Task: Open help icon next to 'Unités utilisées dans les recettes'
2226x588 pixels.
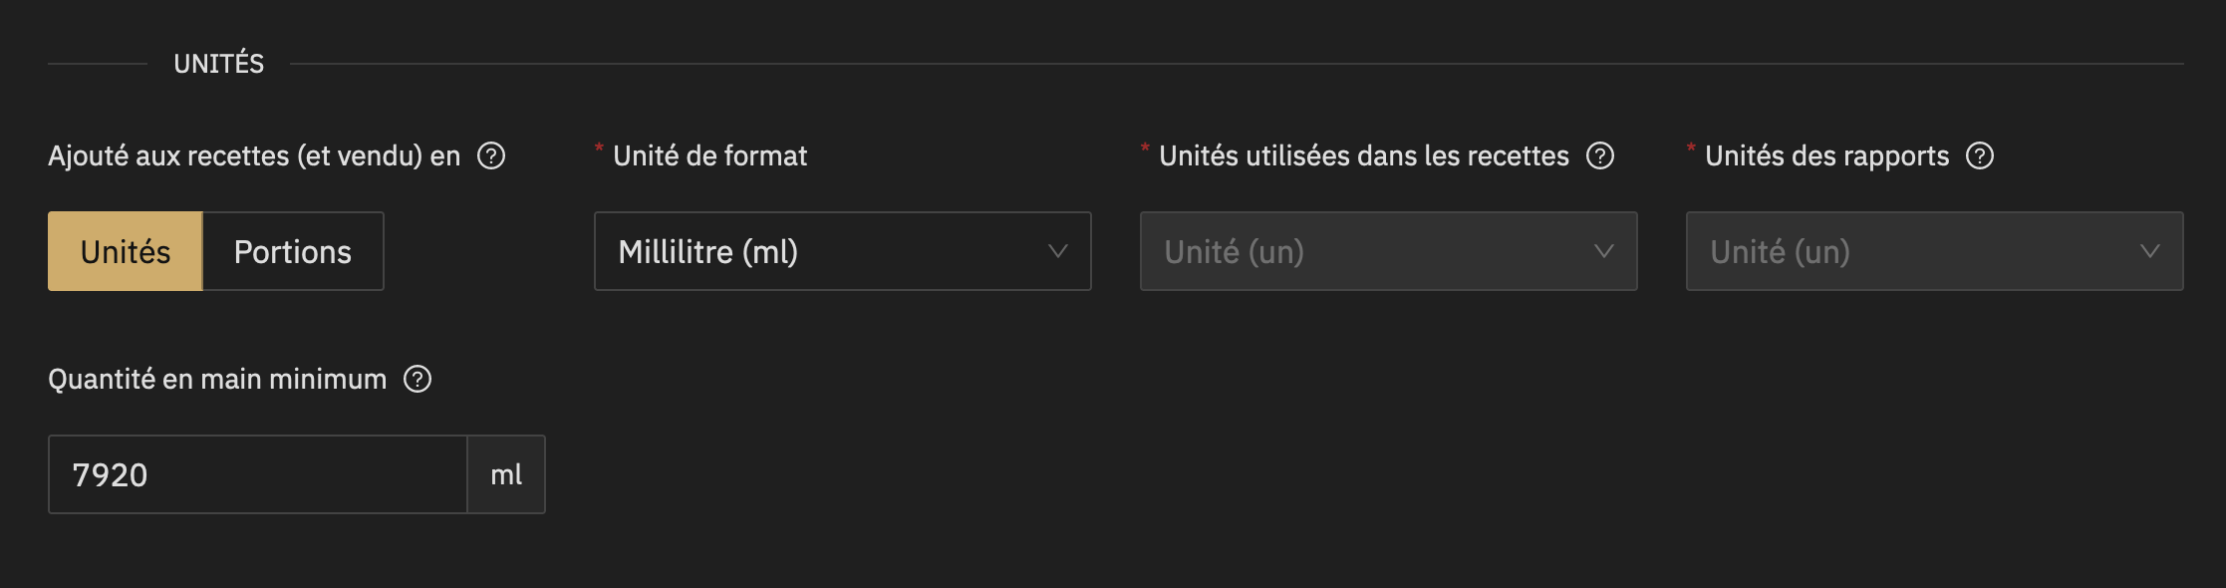Action: point(1600,156)
